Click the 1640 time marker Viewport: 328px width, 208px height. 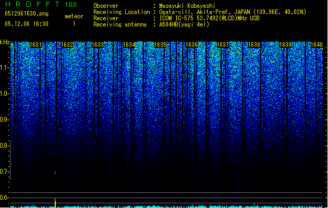317,45
